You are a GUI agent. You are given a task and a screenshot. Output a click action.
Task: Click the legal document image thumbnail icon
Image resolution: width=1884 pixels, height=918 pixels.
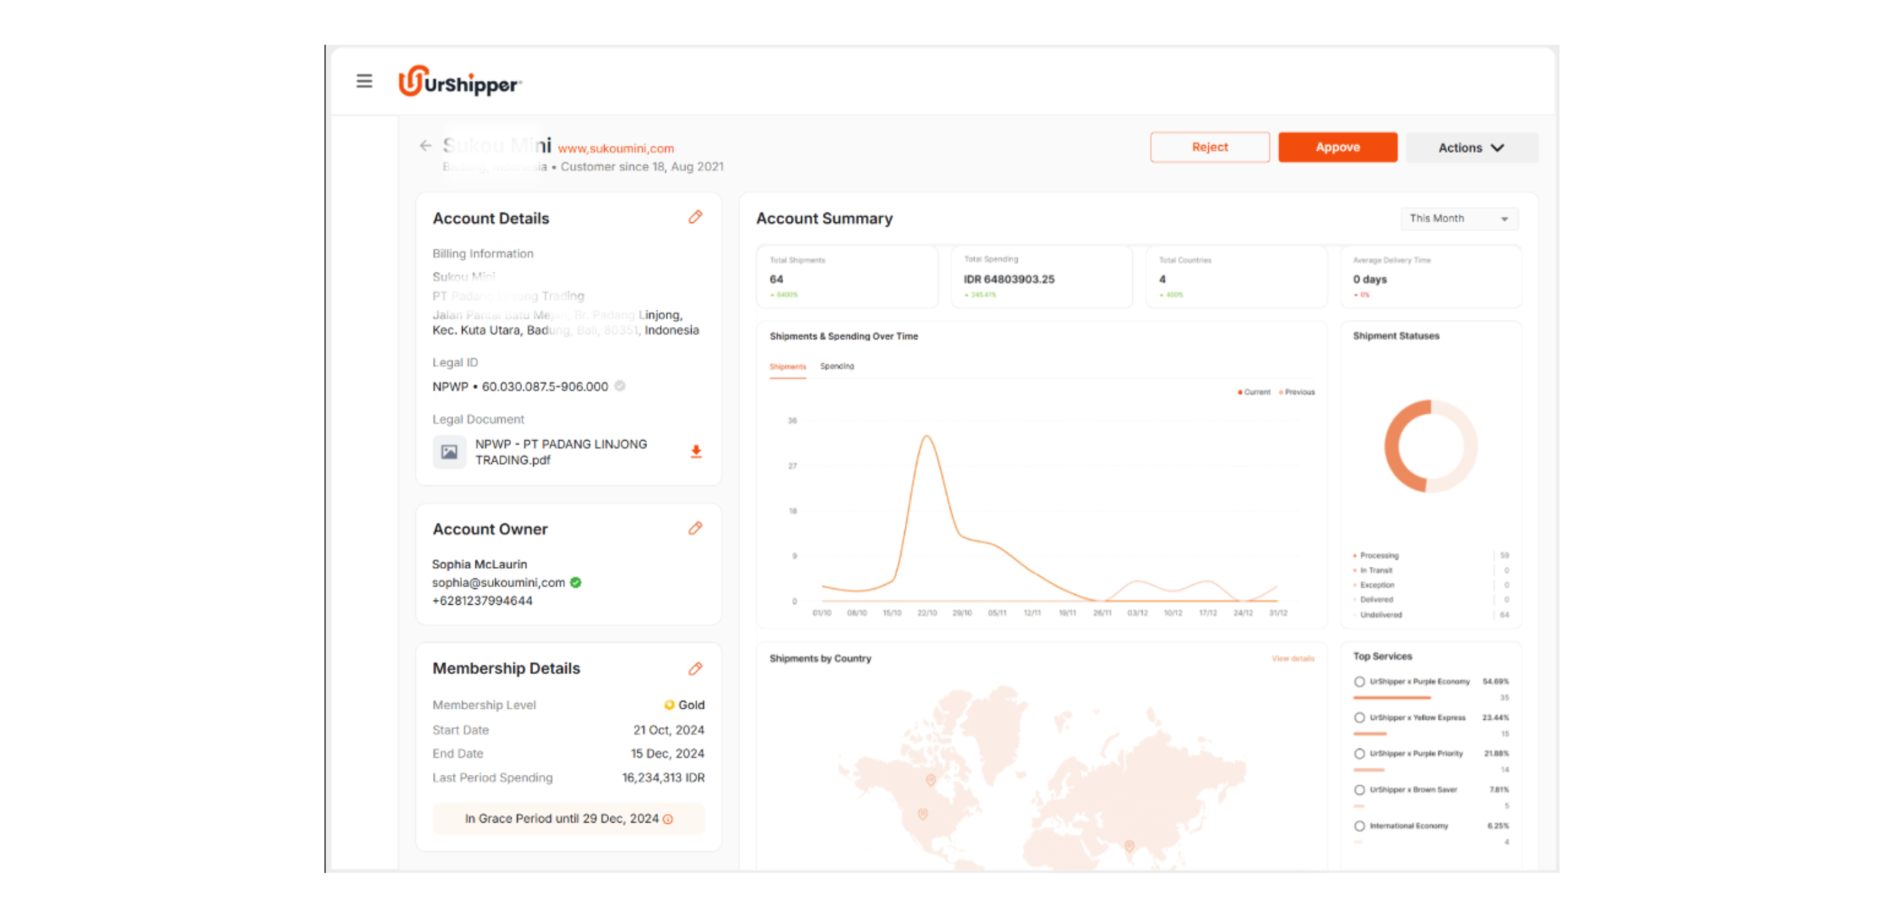click(x=449, y=452)
